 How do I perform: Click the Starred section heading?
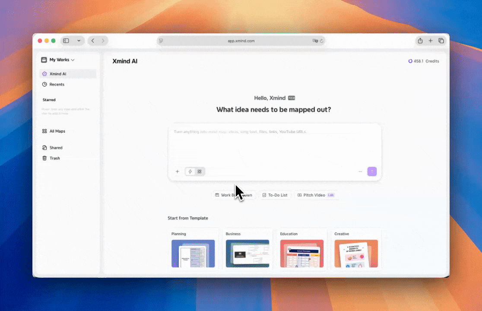(x=49, y=100)
